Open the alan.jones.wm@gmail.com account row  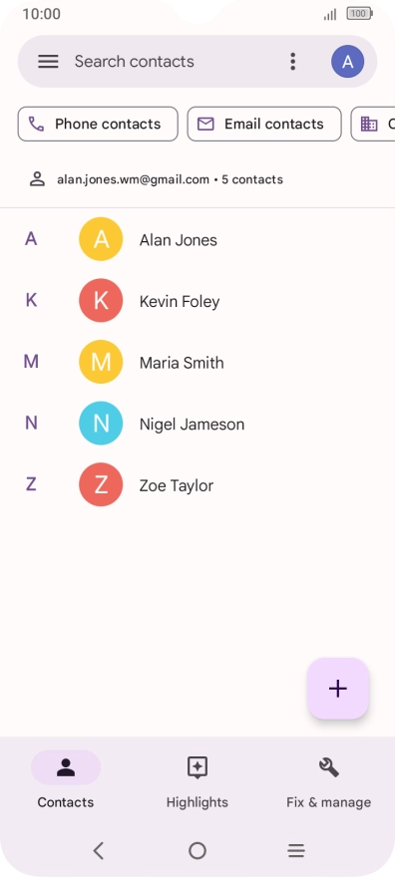click(197, 179)
